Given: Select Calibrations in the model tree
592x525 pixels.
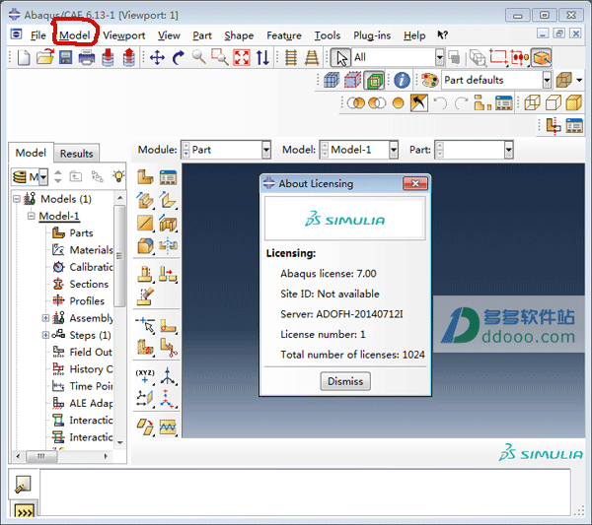Looking at the screenshot, I should [x=91, y=267].
